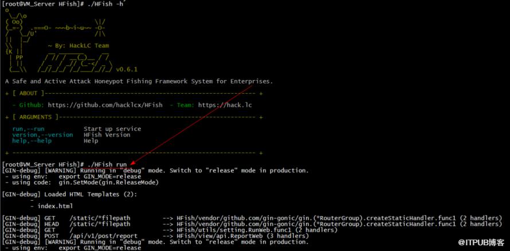
Task: Click 'HFish/utils/setting.RunWeb.func1 (2 handlers)' text
Action: point(257,230)
